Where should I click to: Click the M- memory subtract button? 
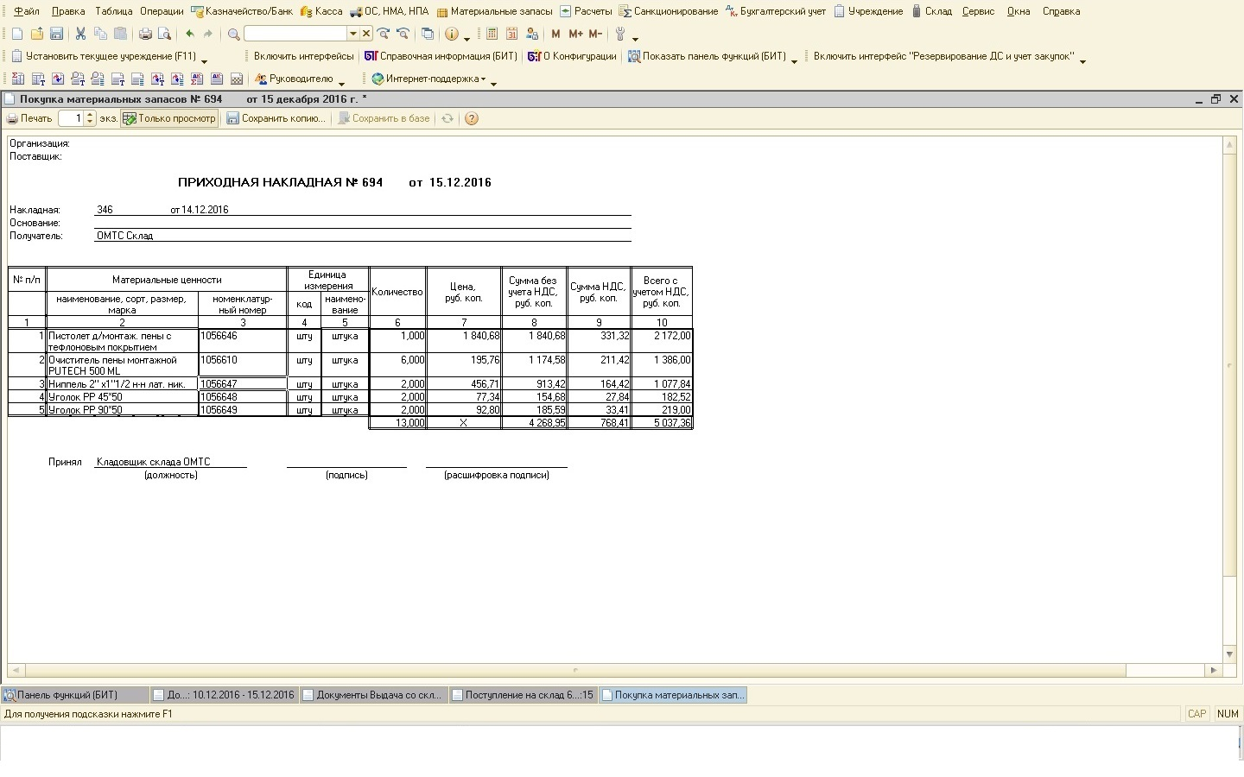[595, 34]
